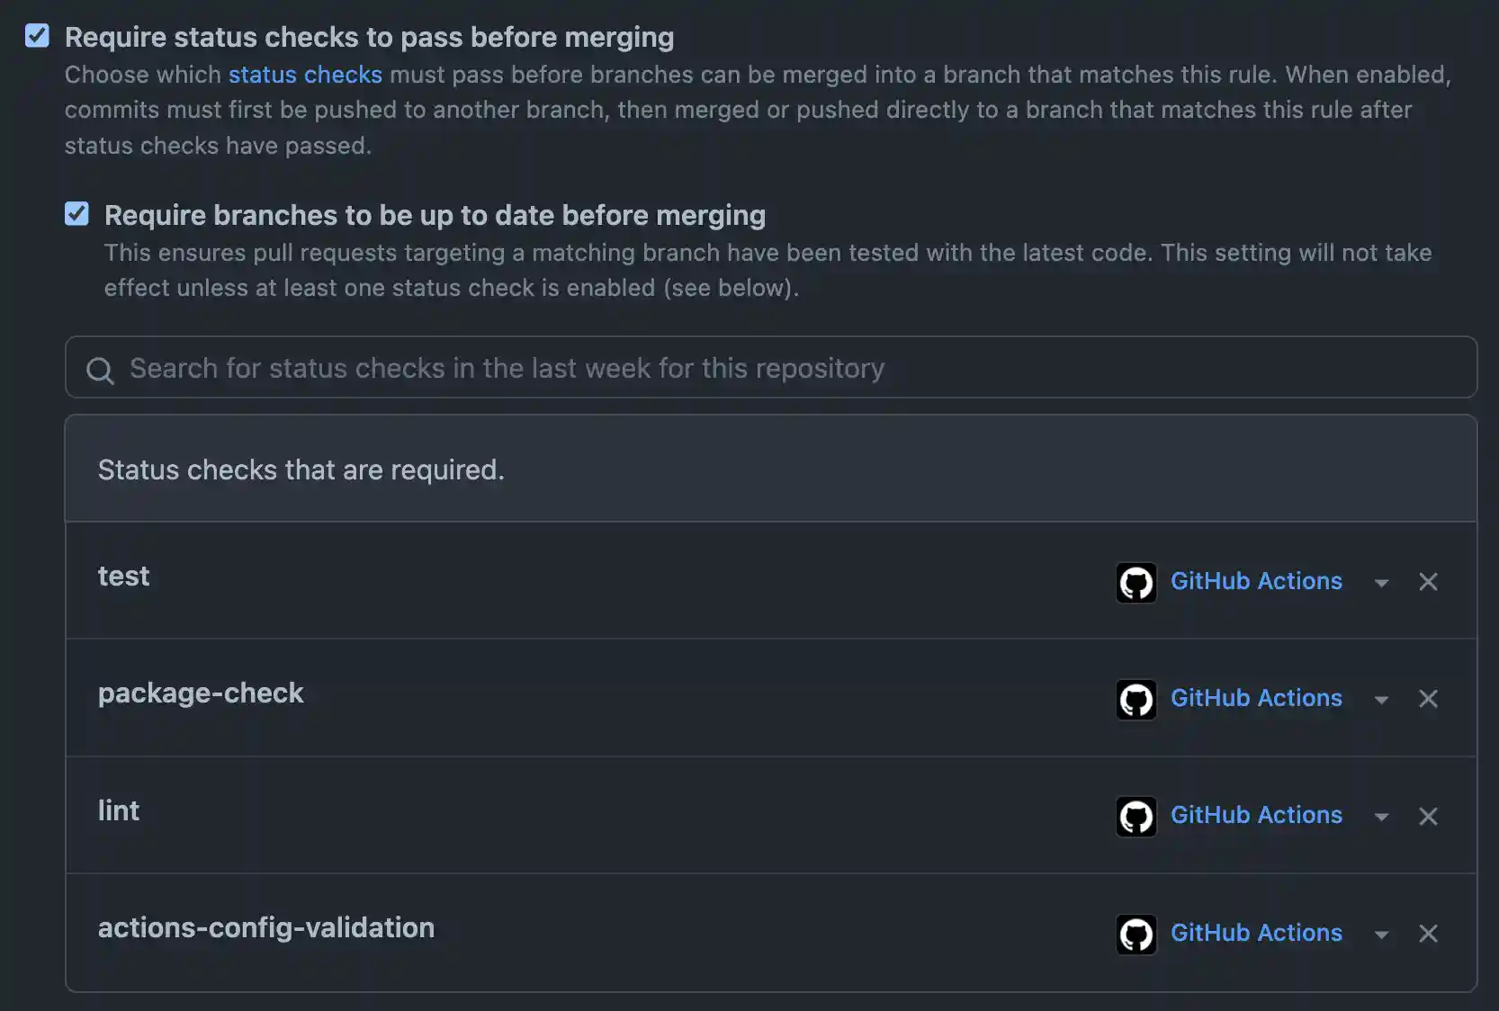The height and width of the screenshot is (1011, 1499).
Task: Follow the GitHub Actions link for package-check
Action: [x=1256, y=699]
